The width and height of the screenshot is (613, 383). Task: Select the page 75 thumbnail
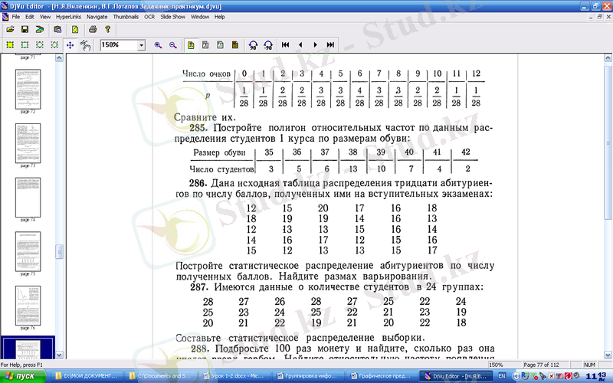(28, 251)
